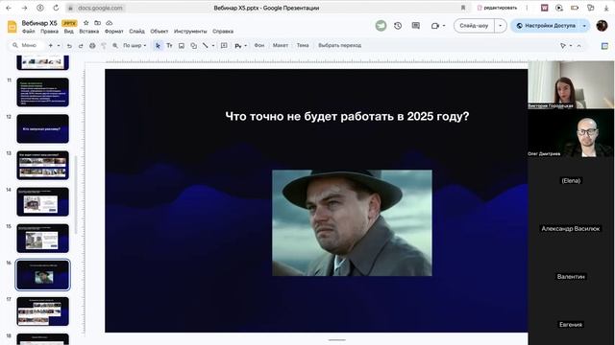Select the text box tool

pyautogui.click(x=169, y=46)
